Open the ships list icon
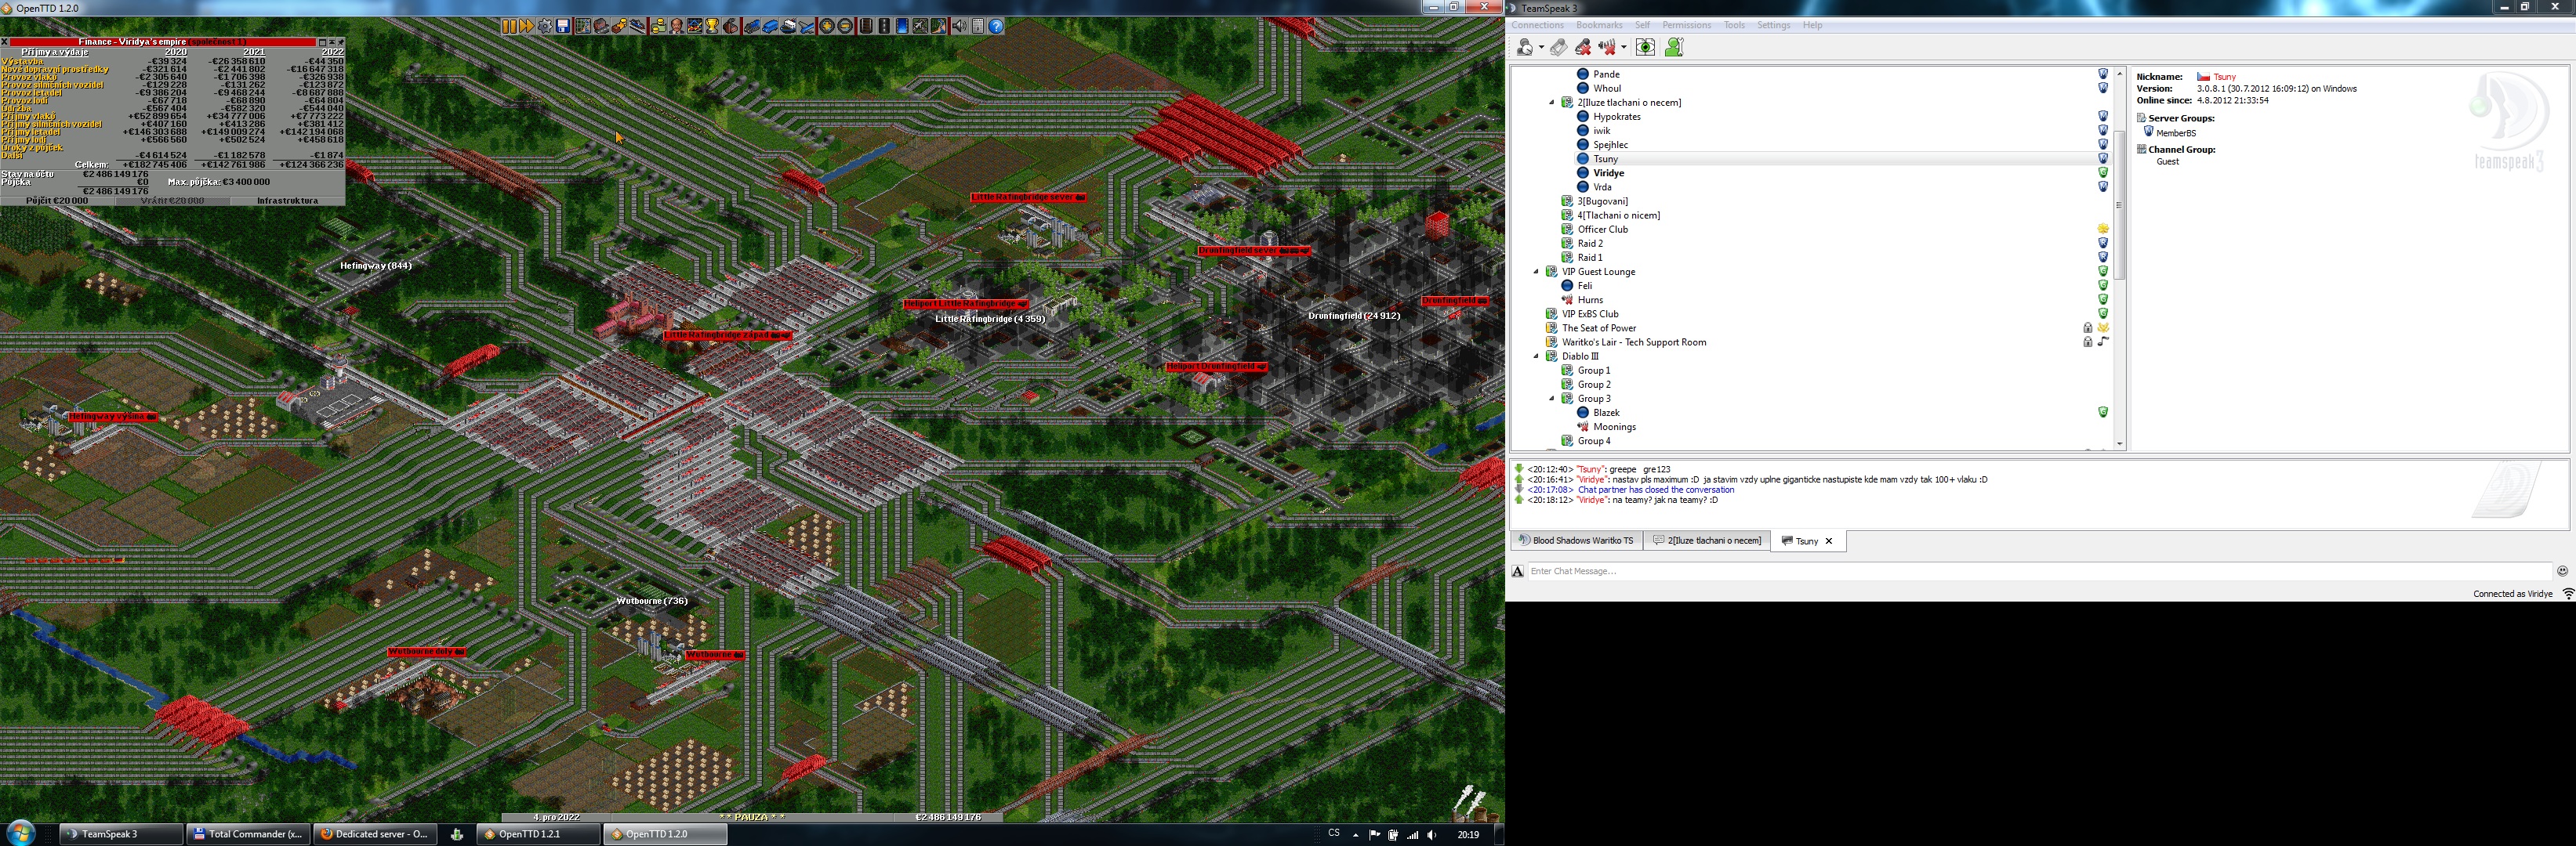The image size is (2576, 846). point(788,26)
